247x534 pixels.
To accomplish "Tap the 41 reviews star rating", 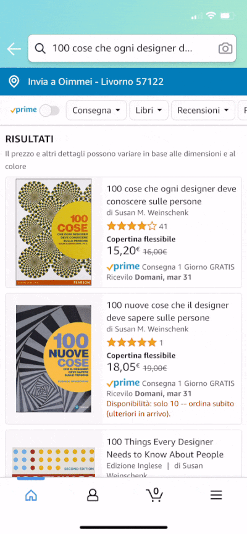I will (137, 226).
